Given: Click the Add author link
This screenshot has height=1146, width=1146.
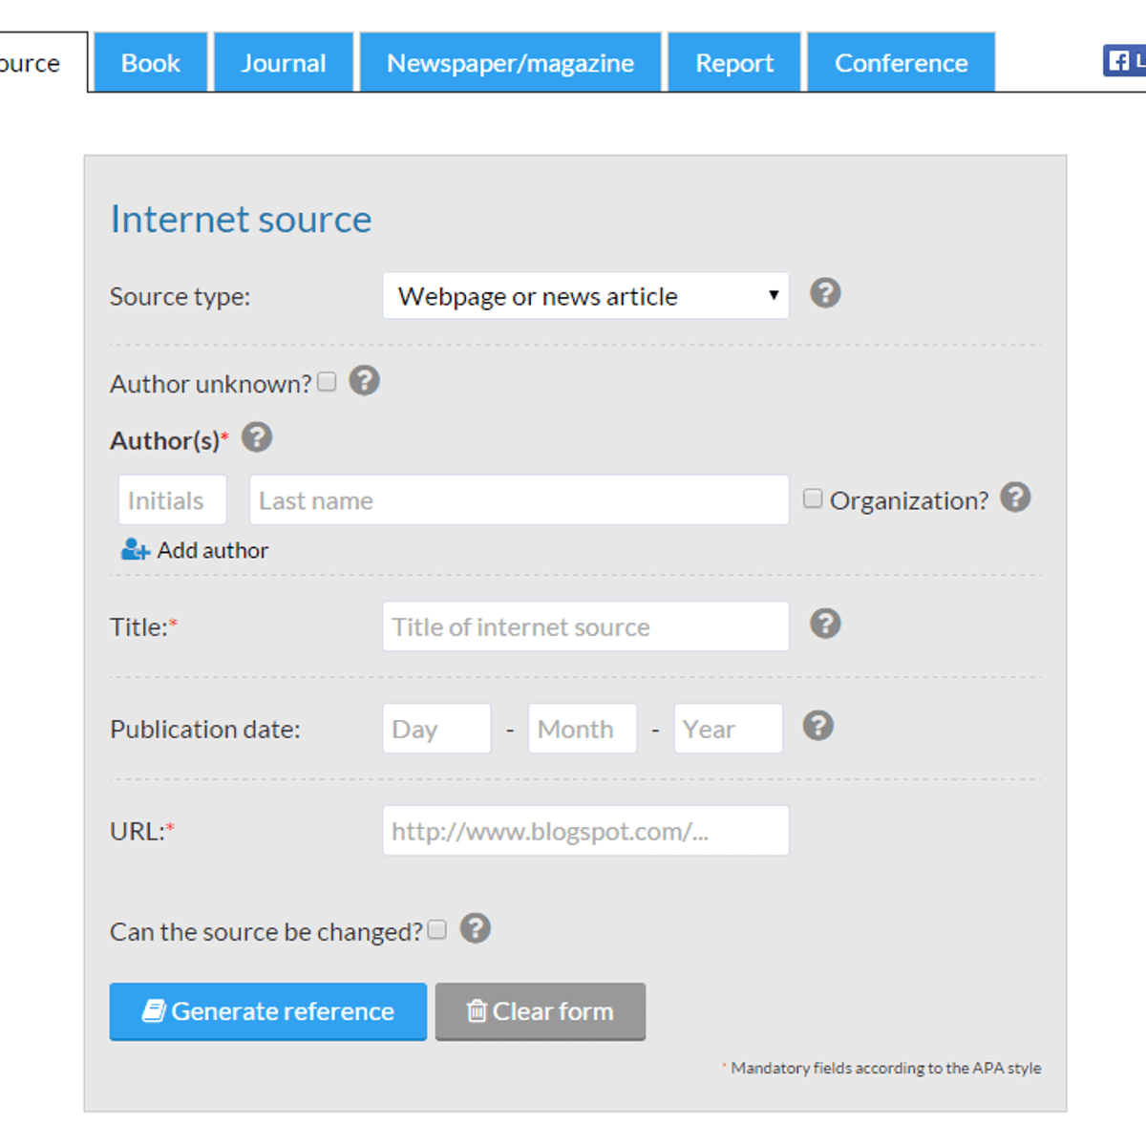Looking at the screenshot, I should click(x=196, y=550).
